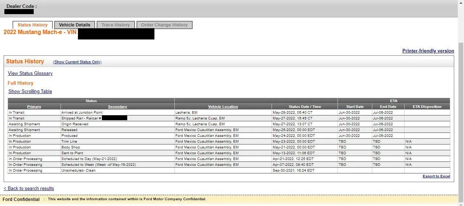Sort by the Primary column header
The width and height of the screenshot is (464, 206).
point(34,107)
